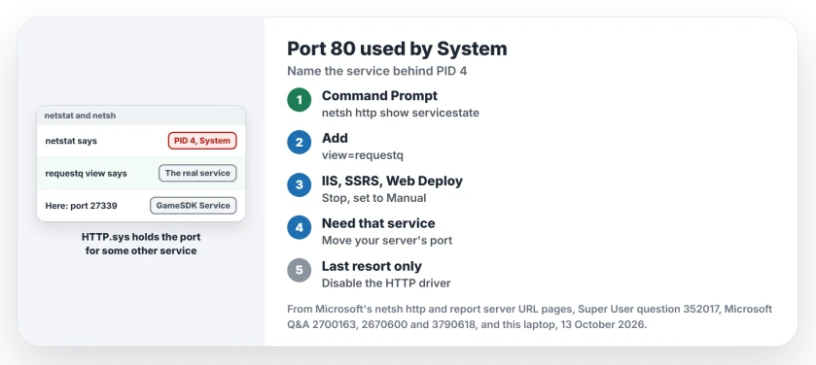Click the 'GameSDK Service' badge
The height and width of the screenshot is (365, 816).
(194, 205)
